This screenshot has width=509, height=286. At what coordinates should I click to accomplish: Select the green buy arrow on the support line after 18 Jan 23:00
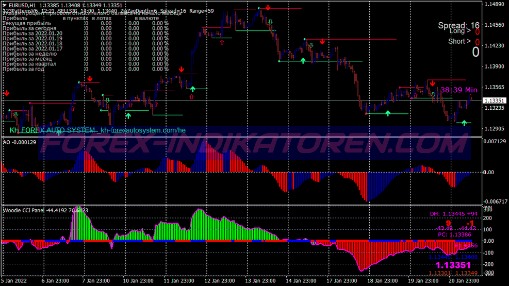(x=388, y=113)
